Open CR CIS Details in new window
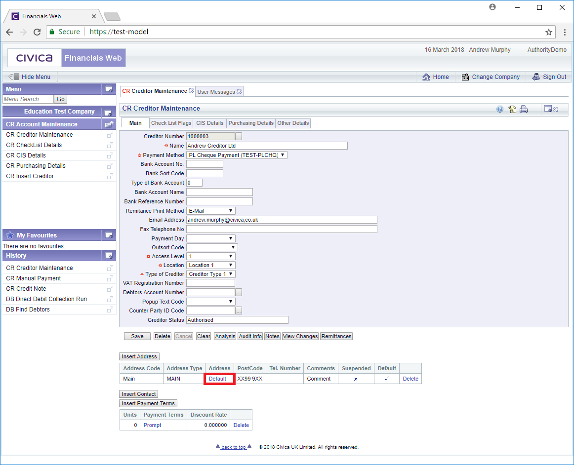 (110, 156)
